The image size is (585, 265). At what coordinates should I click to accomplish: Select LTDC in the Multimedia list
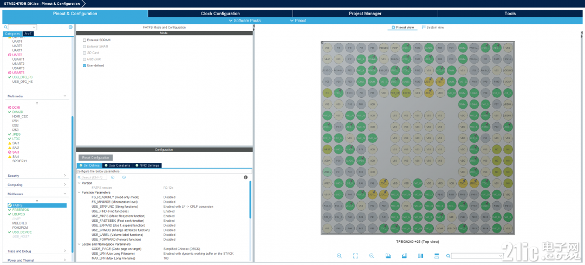[16, 138]
